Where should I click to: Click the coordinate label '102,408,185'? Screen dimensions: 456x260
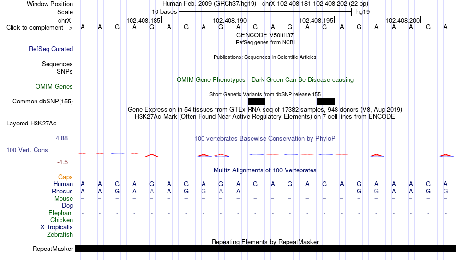(144, 20)
